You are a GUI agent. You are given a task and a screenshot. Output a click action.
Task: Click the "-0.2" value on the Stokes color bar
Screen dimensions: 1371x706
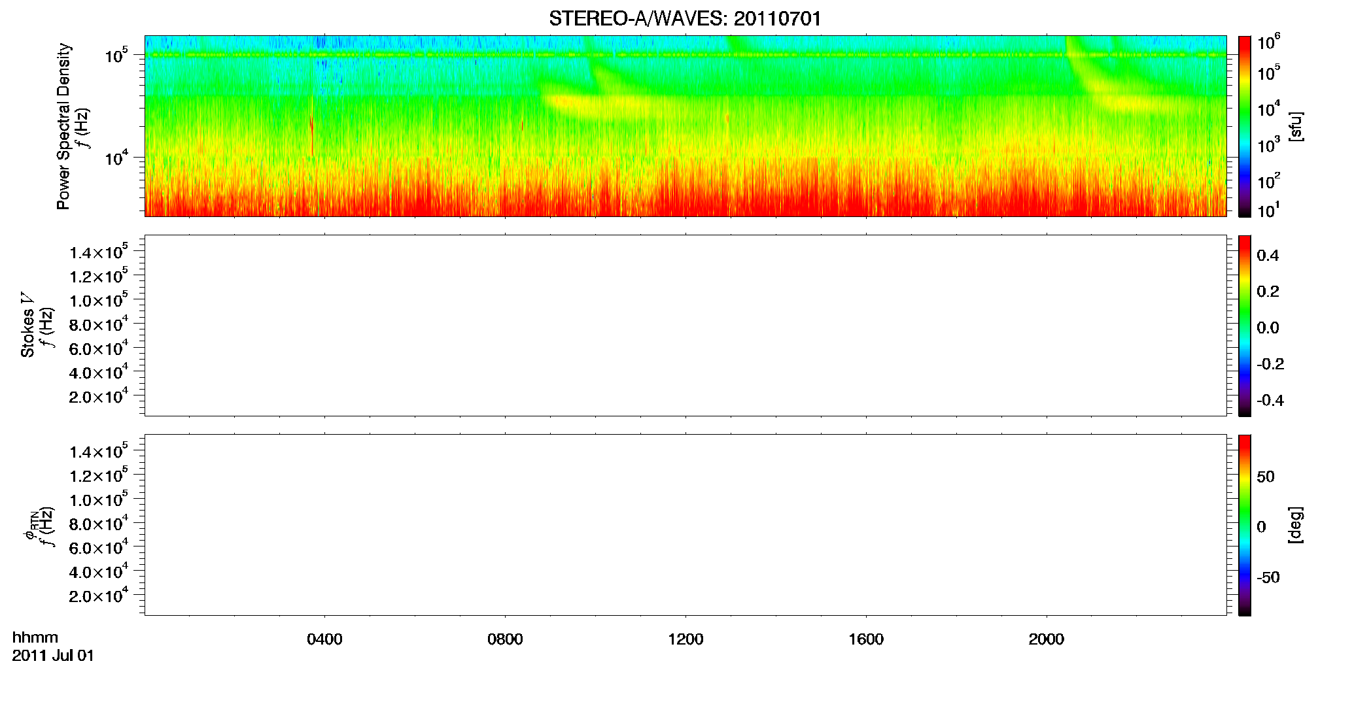click(x=1270, y=364)
